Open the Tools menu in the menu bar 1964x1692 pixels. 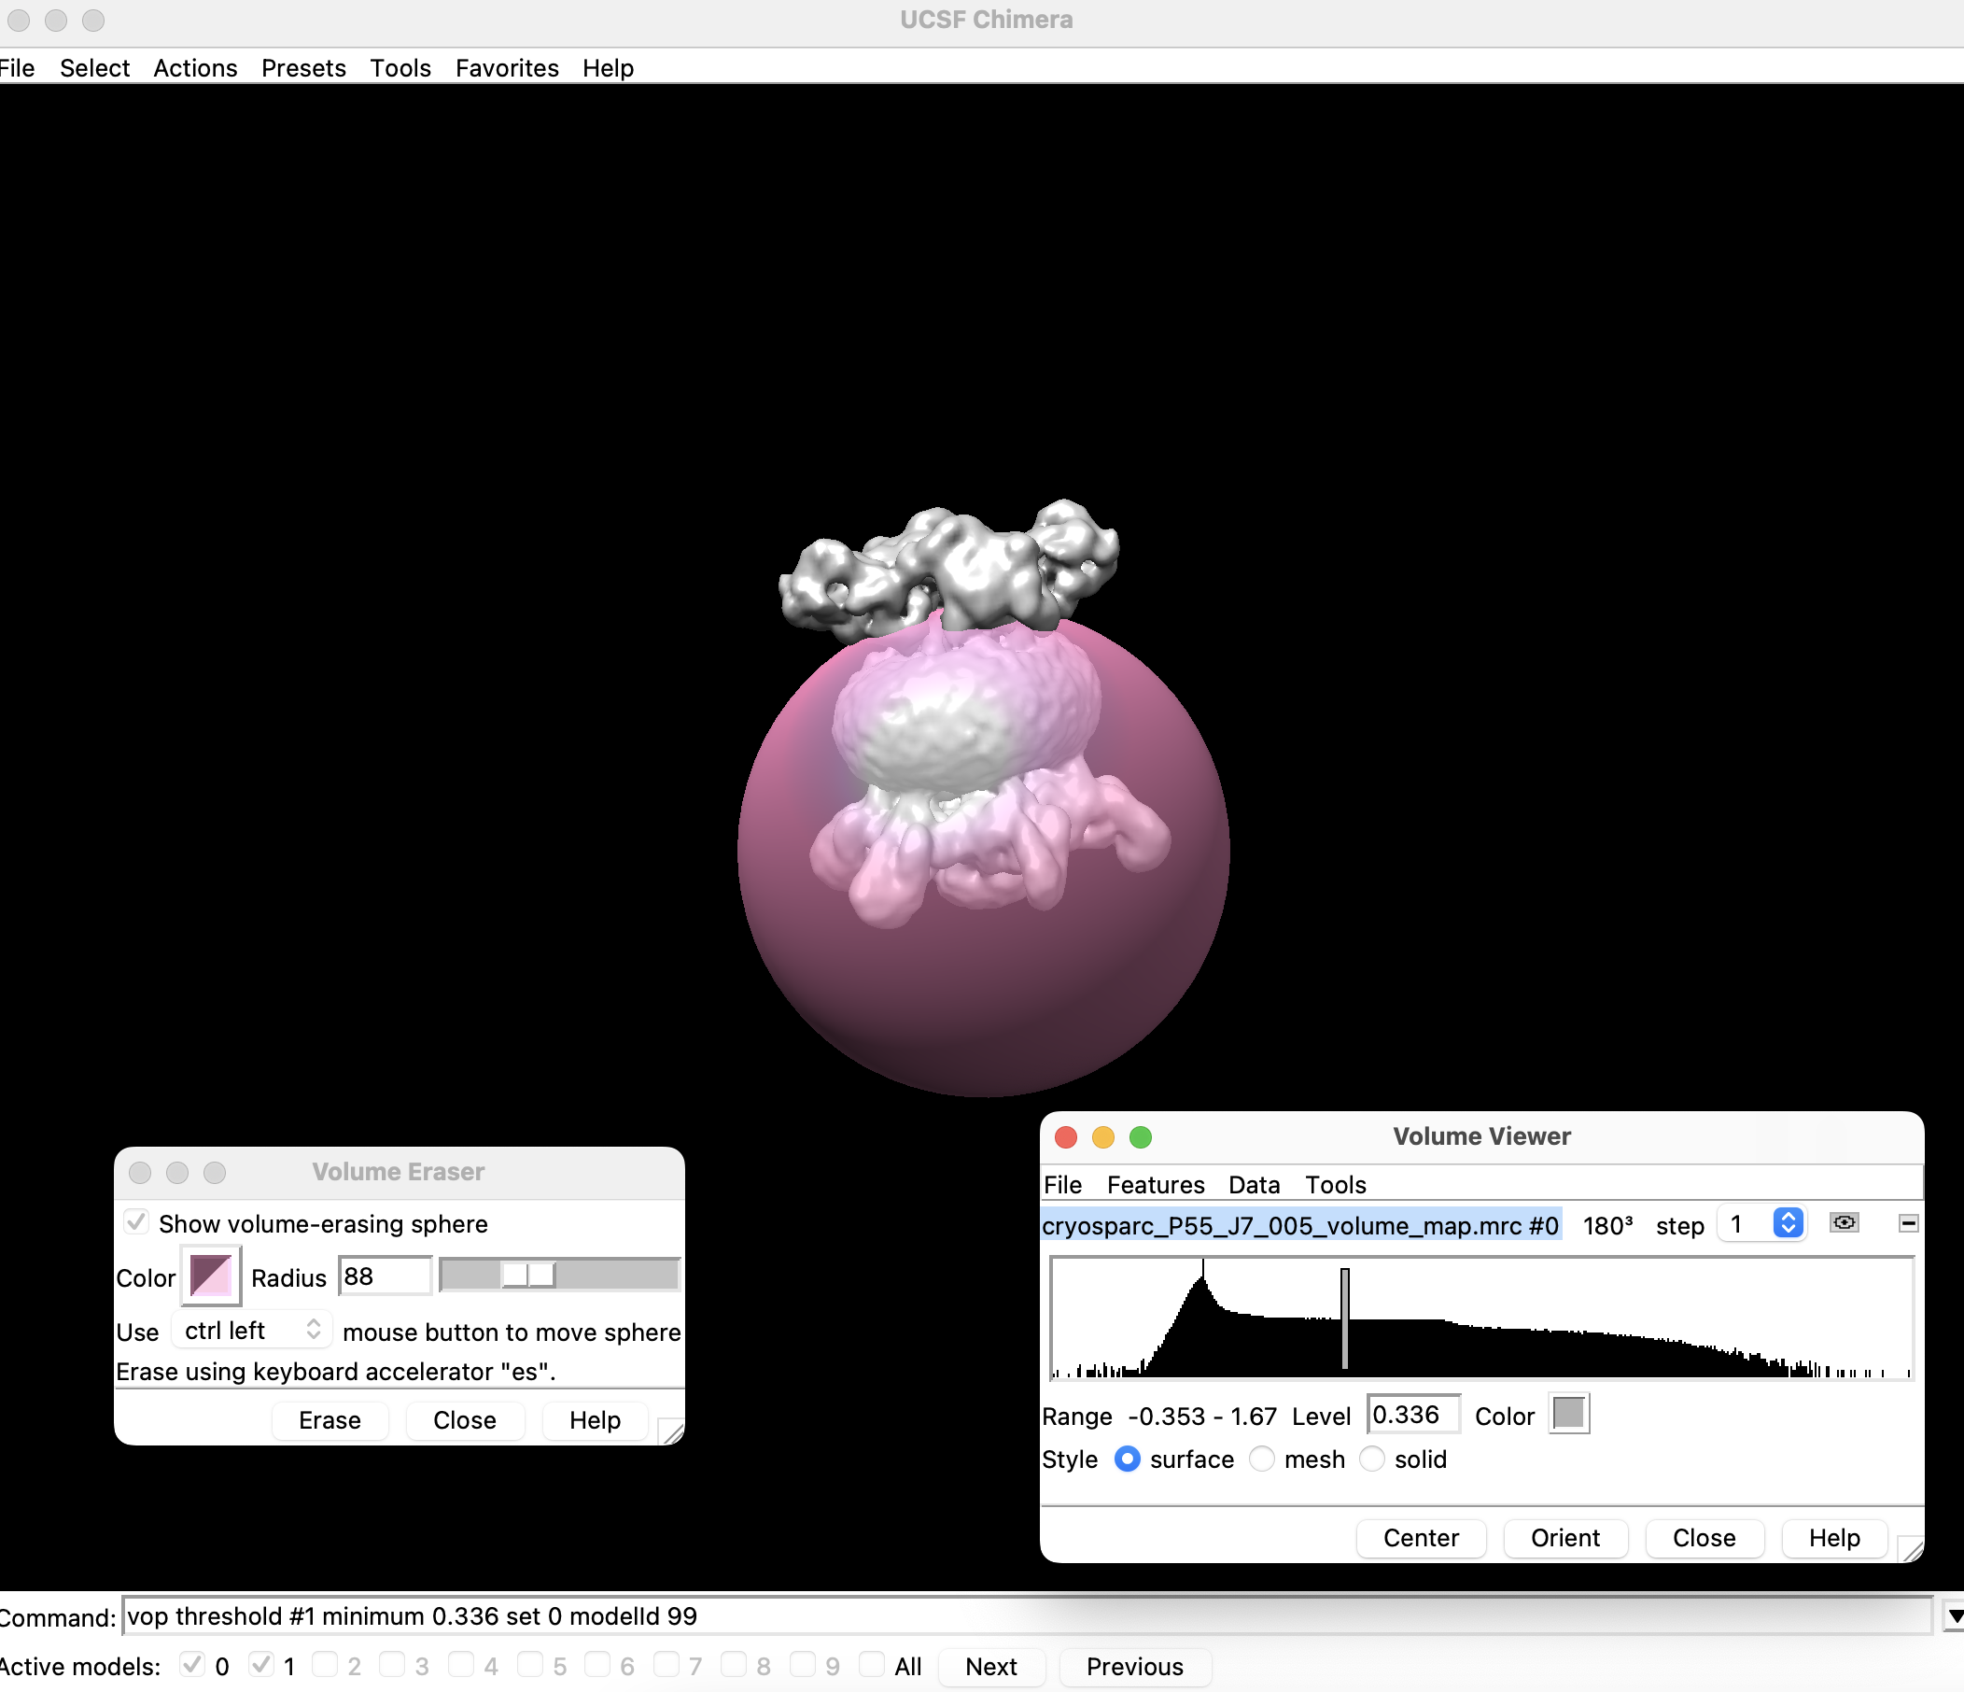[400, 67]
